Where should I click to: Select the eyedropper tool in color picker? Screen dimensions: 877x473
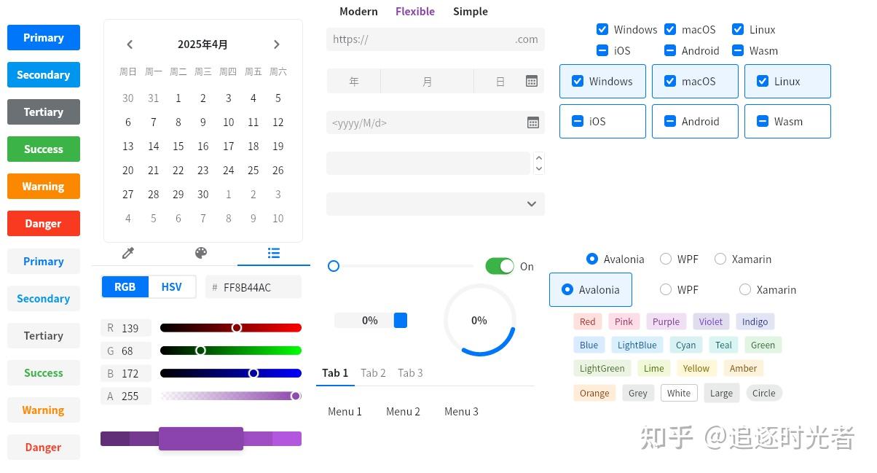tap(128, 253)
